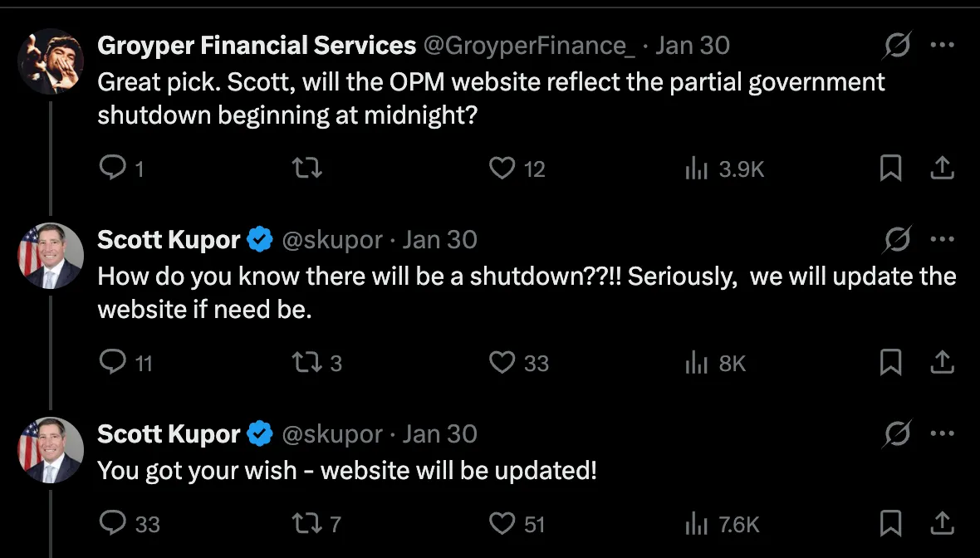Reply to Groyper Financial Services' tweet
This screenshot has height=558, width=980.
click(x=114, y=169)
